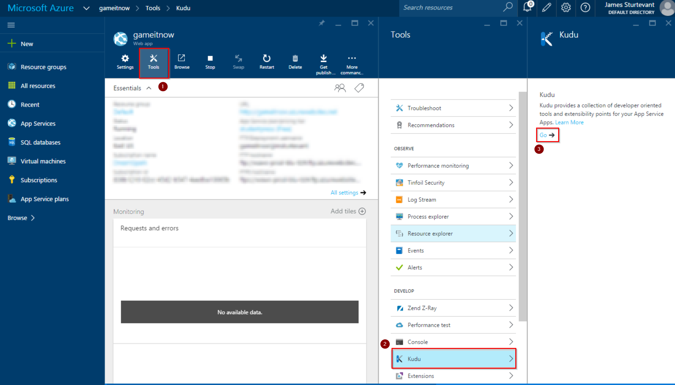Screen dimensions: 675x385
Task: Open Process explorer tool
Action: (x=453, y=217)
